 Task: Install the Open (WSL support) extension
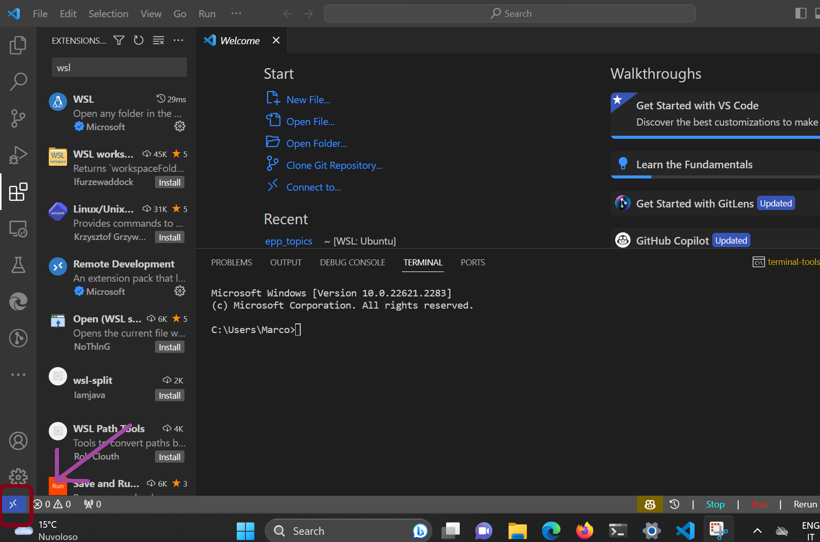[170, 347]
